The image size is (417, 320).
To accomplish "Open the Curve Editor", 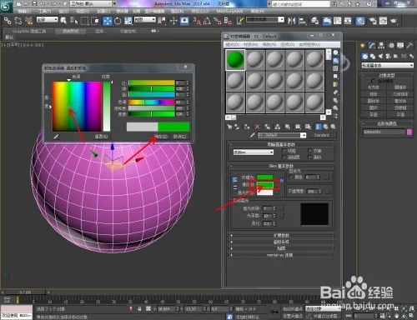I will [337, 21].
